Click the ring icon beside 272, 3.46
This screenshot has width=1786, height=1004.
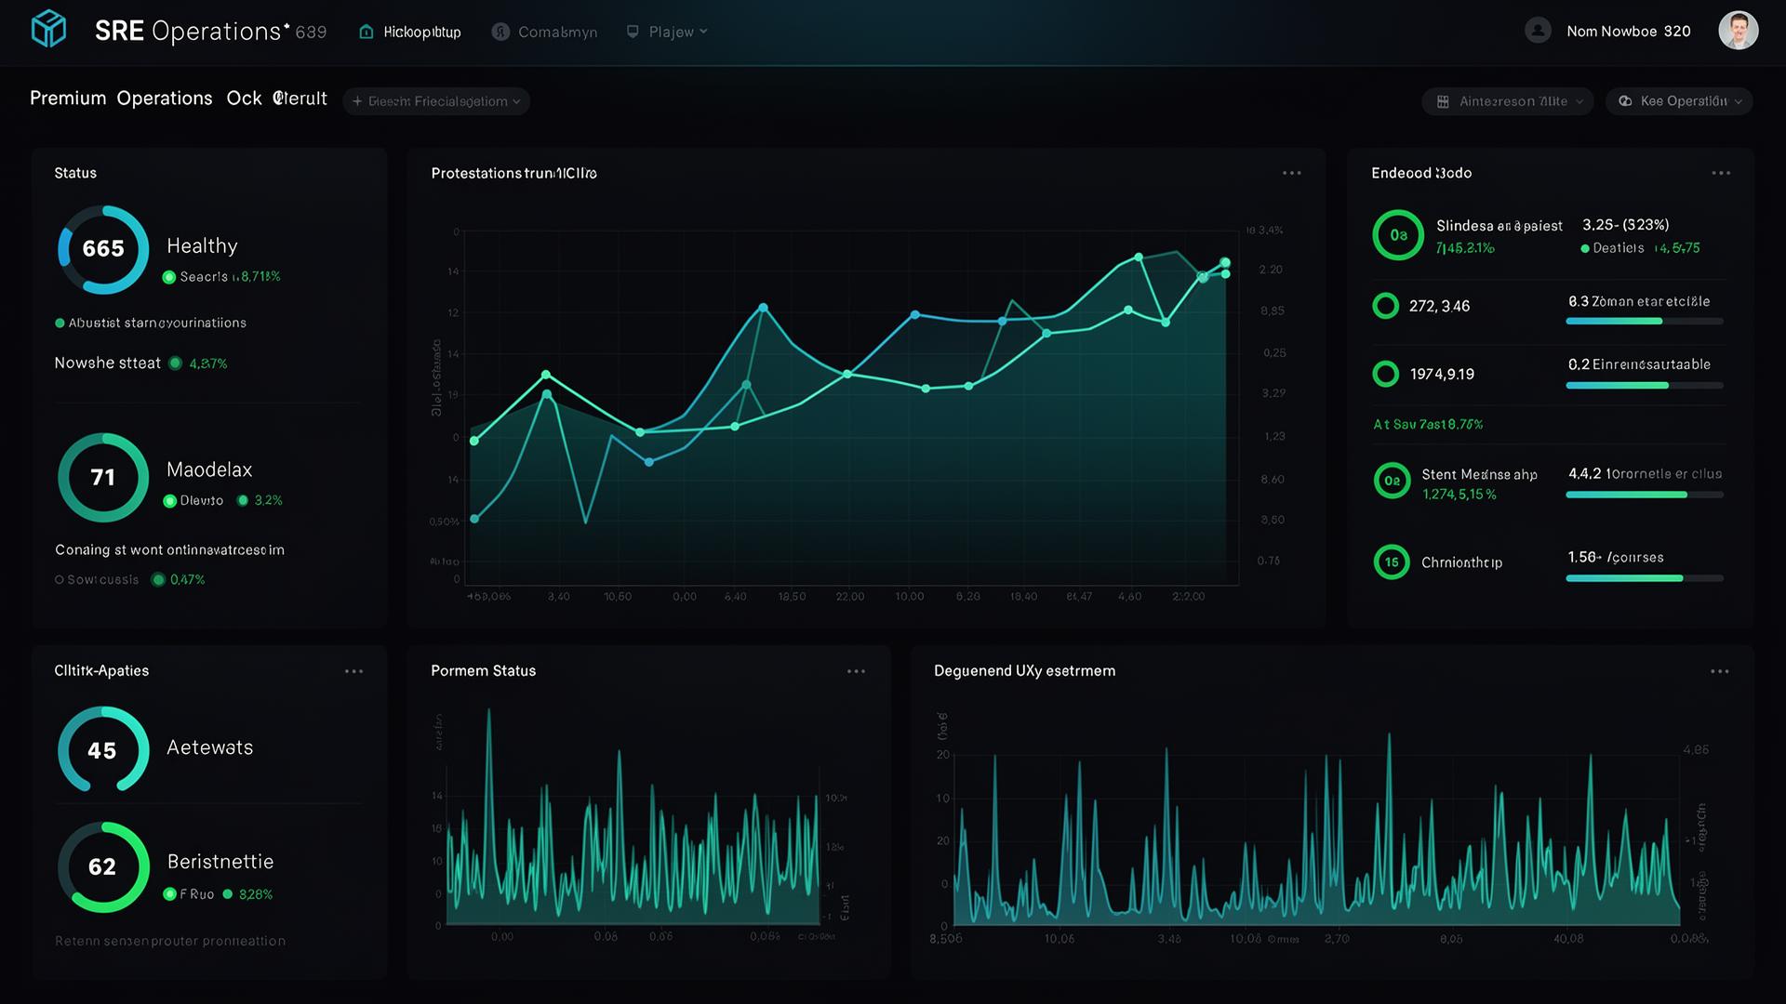coord(1385,306)
